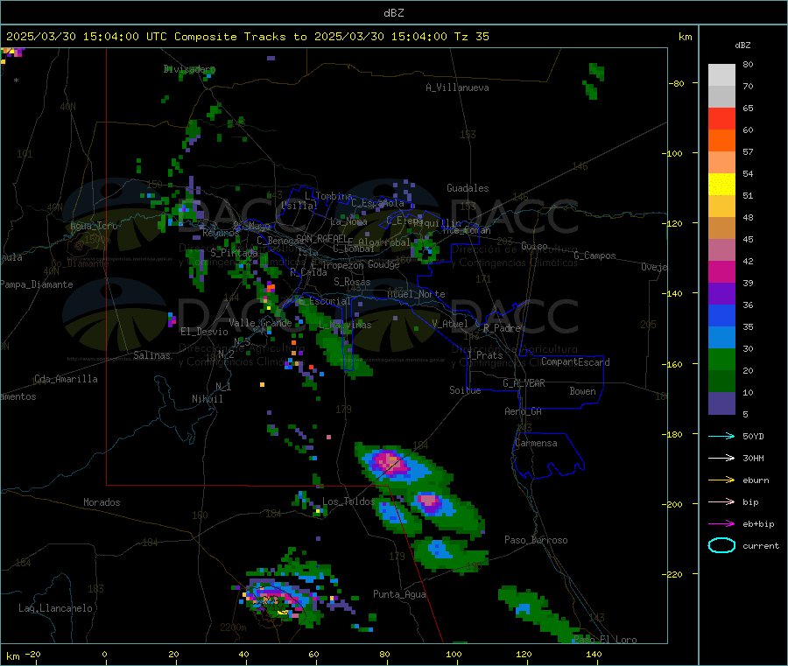Click the pink bip arrow in legend
Screen dimensions: 788x666
[x=721, y=501]
